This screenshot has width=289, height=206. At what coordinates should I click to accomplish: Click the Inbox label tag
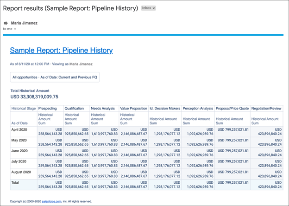[146, 8]
